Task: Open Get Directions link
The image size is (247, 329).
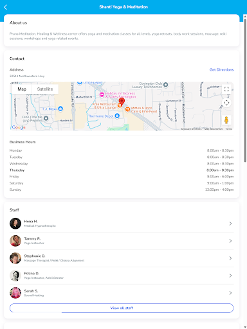Action: coord(221,69)
